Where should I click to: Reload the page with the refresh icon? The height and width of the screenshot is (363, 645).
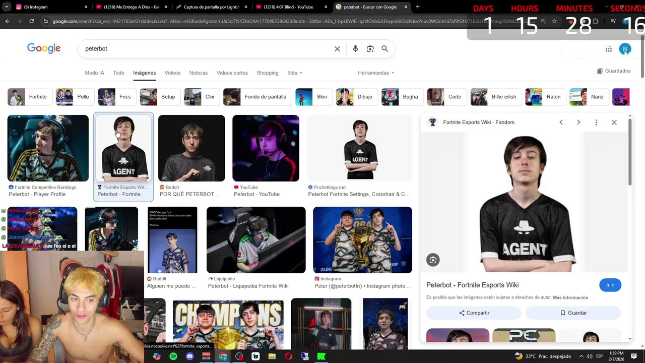(x=31, y=21)
